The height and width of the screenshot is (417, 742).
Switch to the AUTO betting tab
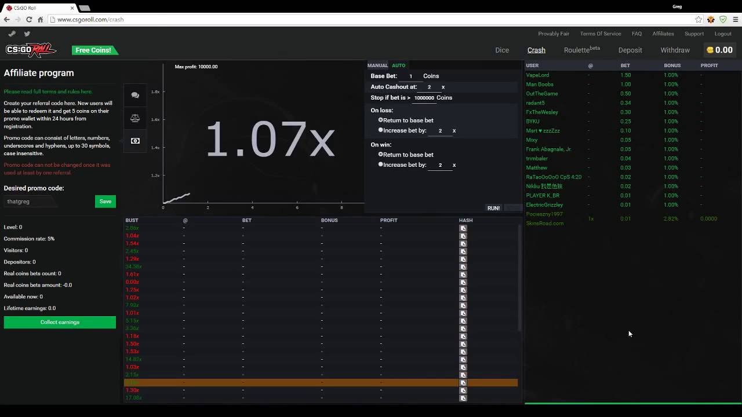tap(398, 65)
